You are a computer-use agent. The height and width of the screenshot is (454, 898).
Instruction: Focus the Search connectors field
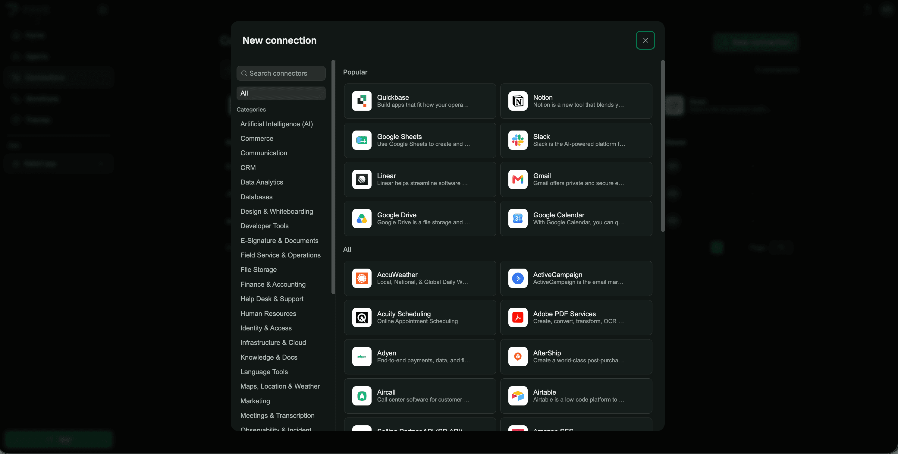(x=281, y=73)
